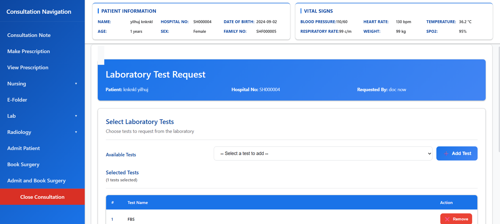Open the View Prescription page
The width and height of the screenshot is (500, 224).
click(28, 67)
